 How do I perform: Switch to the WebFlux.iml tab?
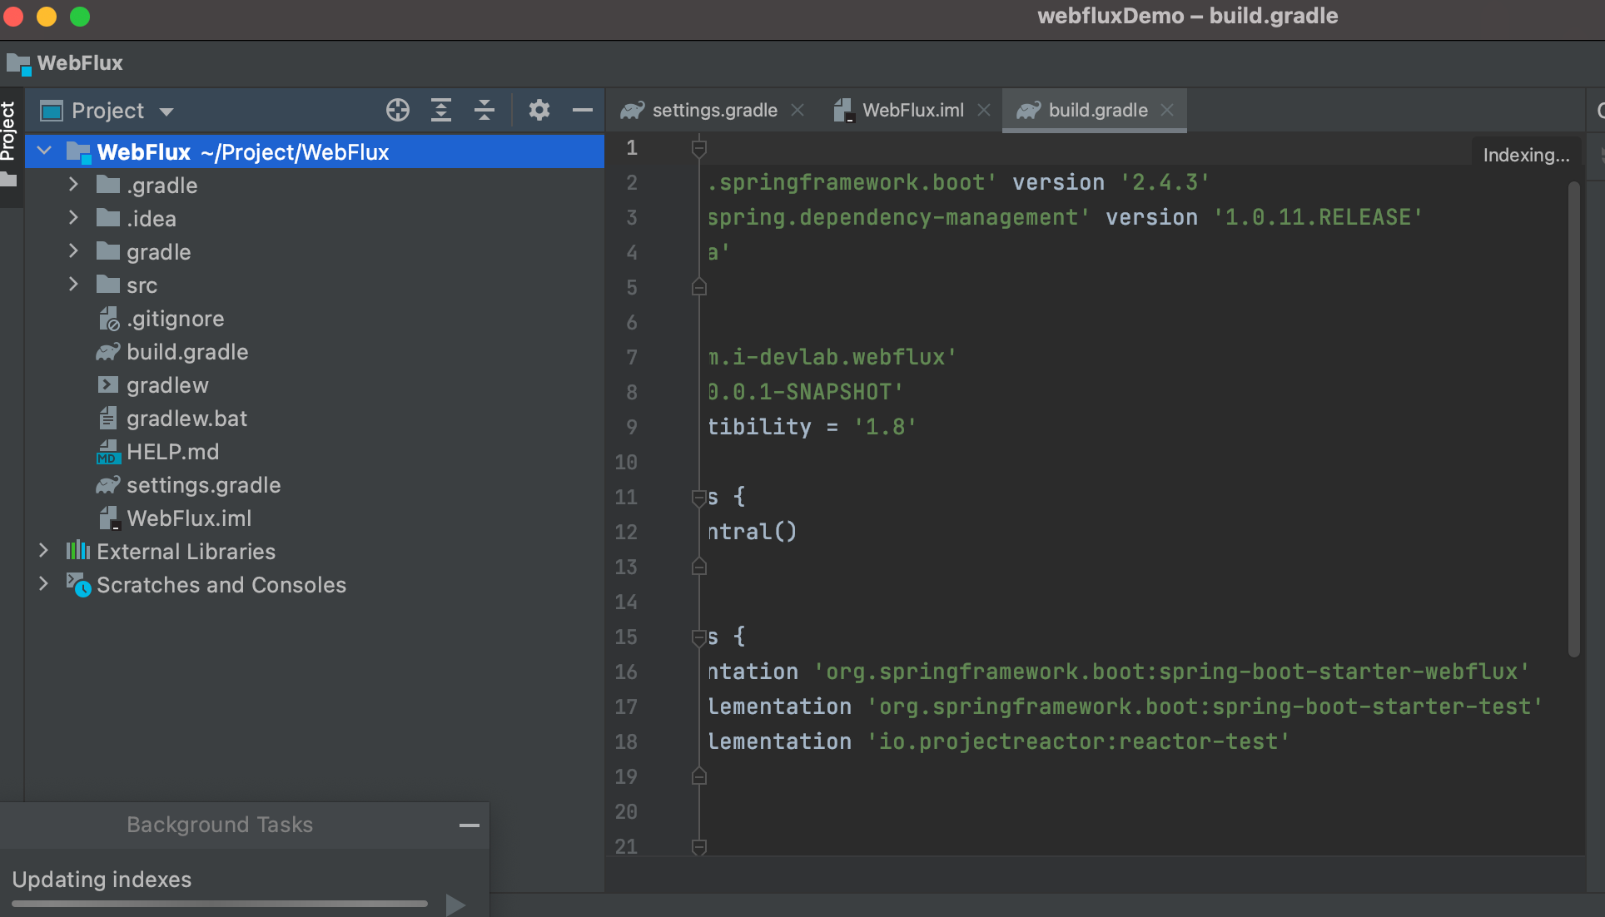912,110
